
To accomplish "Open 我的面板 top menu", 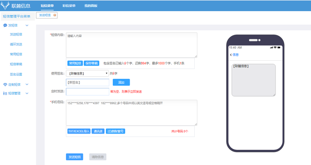I will point(91,6).
